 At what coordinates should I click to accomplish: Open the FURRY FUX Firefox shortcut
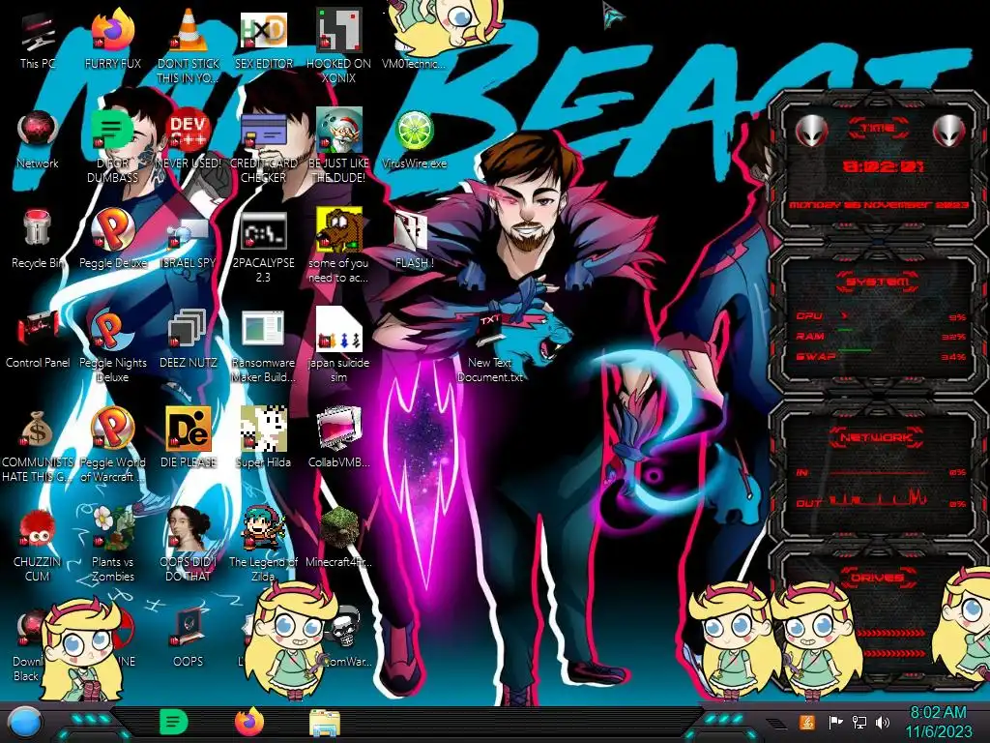[113, 41]
